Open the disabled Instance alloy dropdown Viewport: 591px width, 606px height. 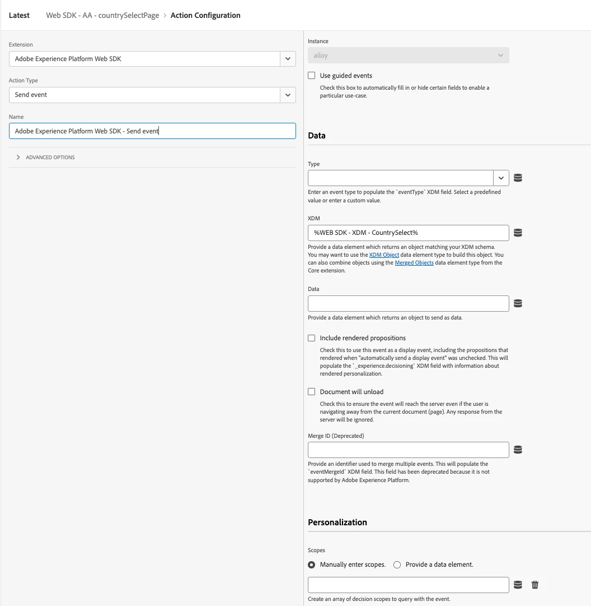[x=408, y=55]
